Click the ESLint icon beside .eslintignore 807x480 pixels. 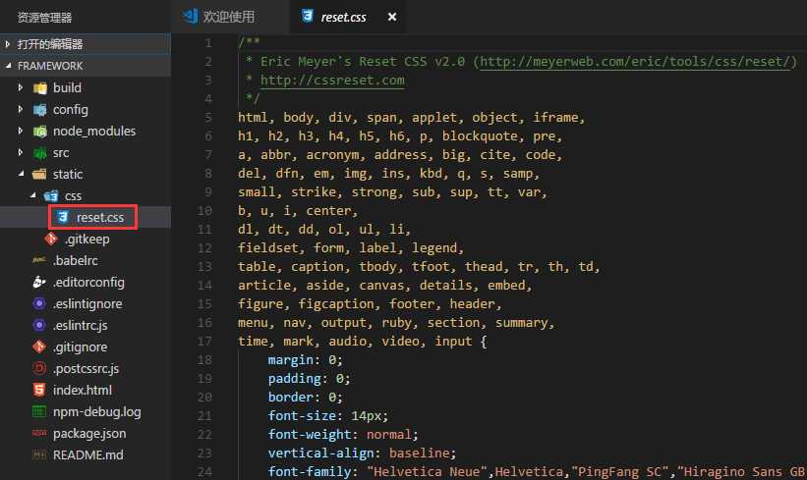click(39, 303)
